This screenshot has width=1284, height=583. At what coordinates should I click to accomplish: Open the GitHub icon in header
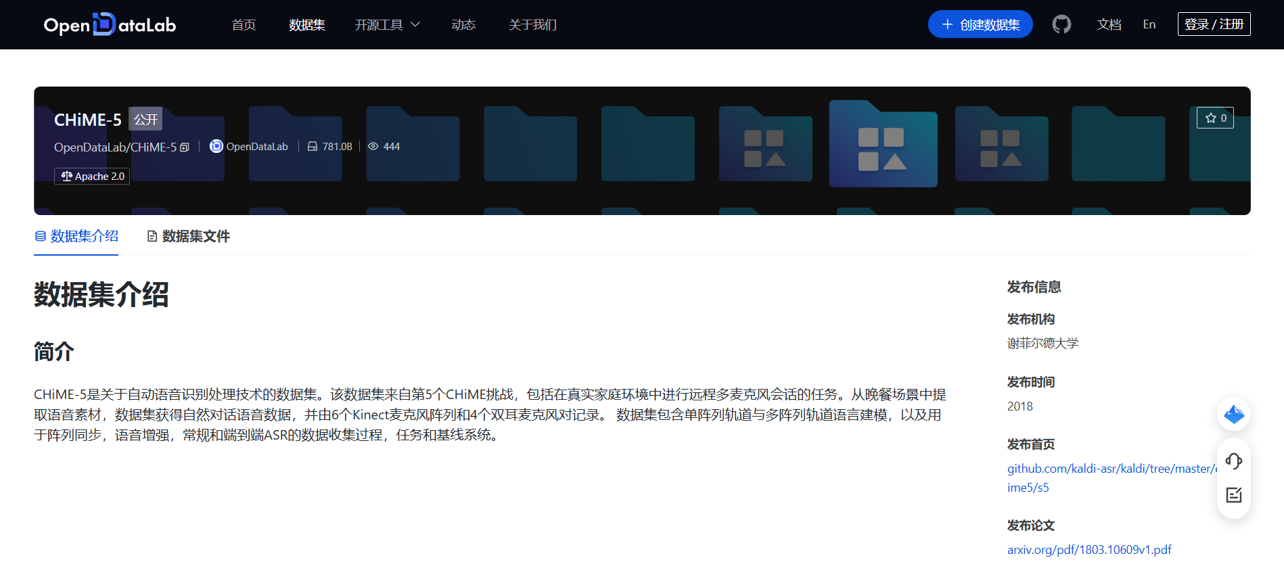tap(1061, 24)
